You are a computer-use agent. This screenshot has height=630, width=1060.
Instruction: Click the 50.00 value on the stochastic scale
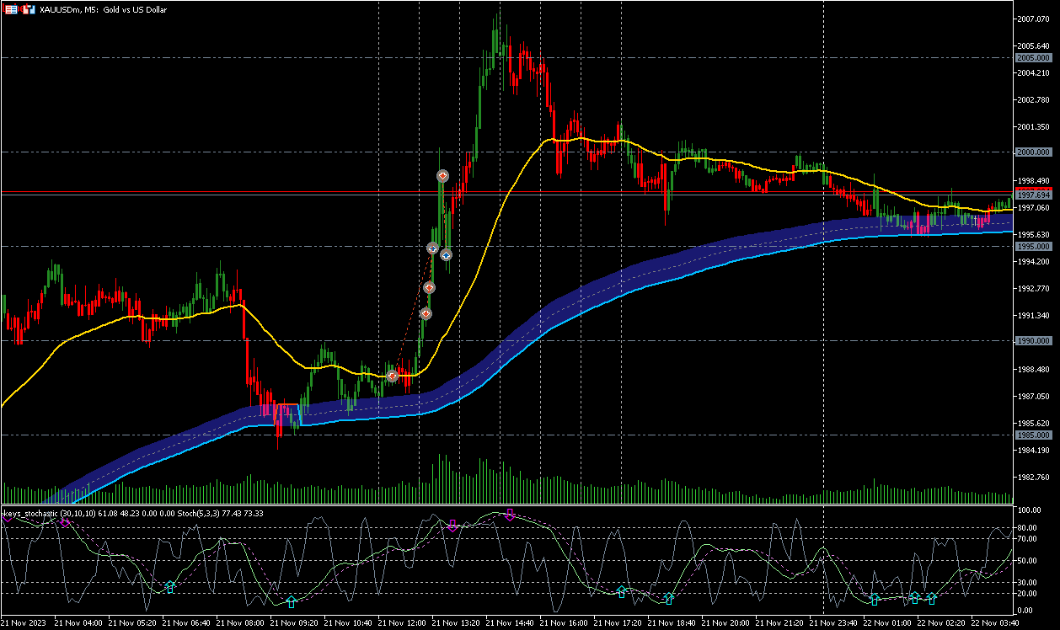[1028, 560]
